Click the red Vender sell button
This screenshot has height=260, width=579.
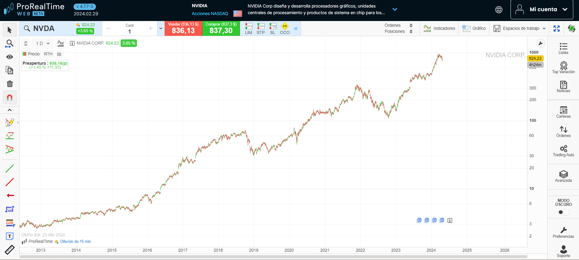[183, 28]
